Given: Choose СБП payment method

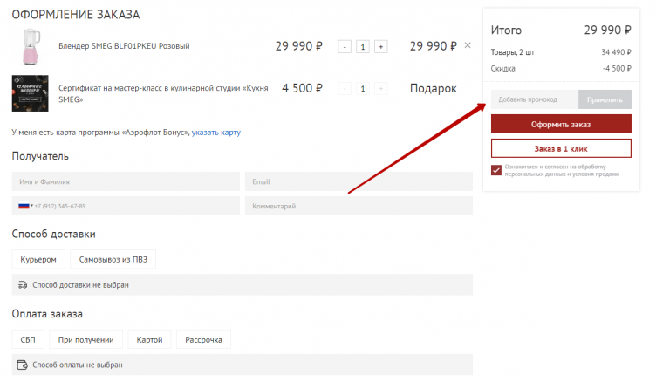Looking at the screenshot, I should point(27,339).
